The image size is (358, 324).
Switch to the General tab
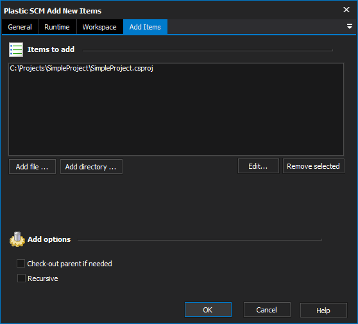20,27
